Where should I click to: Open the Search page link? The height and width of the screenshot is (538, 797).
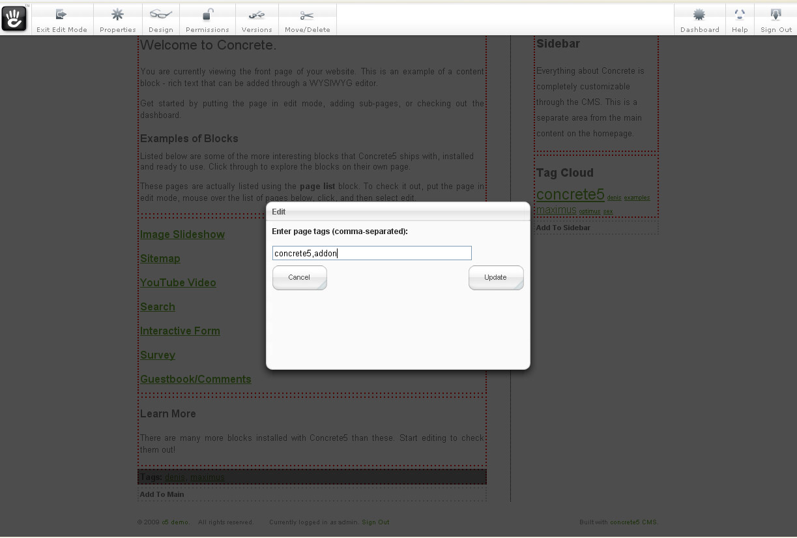point(158,307)
